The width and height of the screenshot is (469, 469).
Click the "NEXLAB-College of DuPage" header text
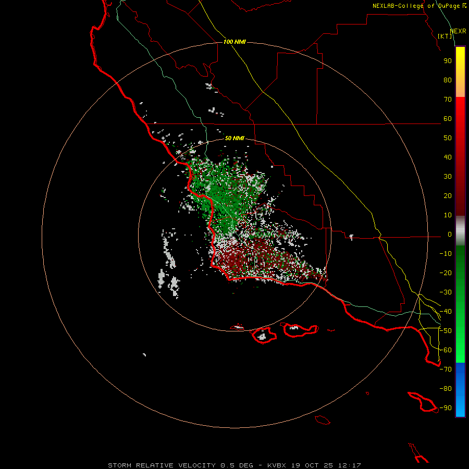(416, 6)
